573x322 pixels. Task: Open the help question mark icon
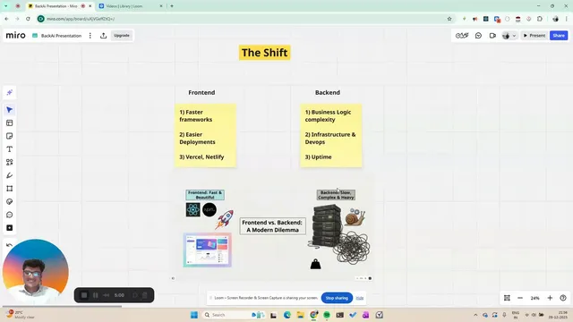(x=563, y=298)
